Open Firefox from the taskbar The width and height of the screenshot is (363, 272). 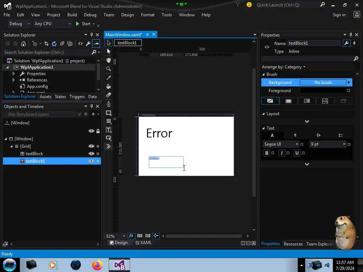[x=97, y=265]
